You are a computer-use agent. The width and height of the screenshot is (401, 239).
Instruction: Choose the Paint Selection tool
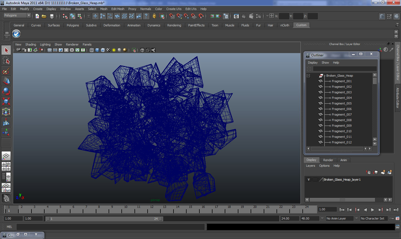6,71
